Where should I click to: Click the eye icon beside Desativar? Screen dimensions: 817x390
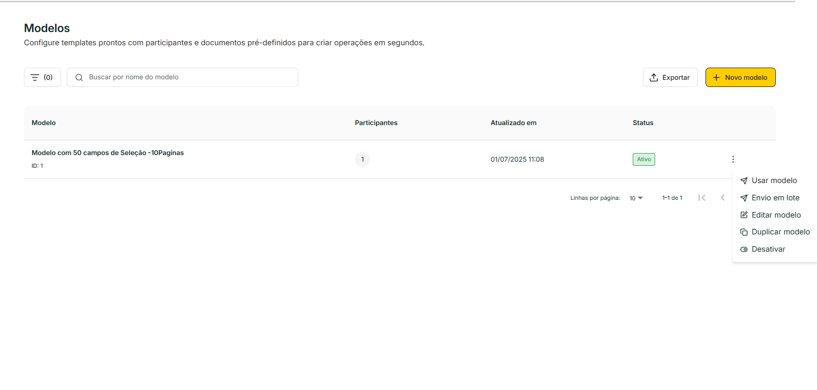(744, 249)
